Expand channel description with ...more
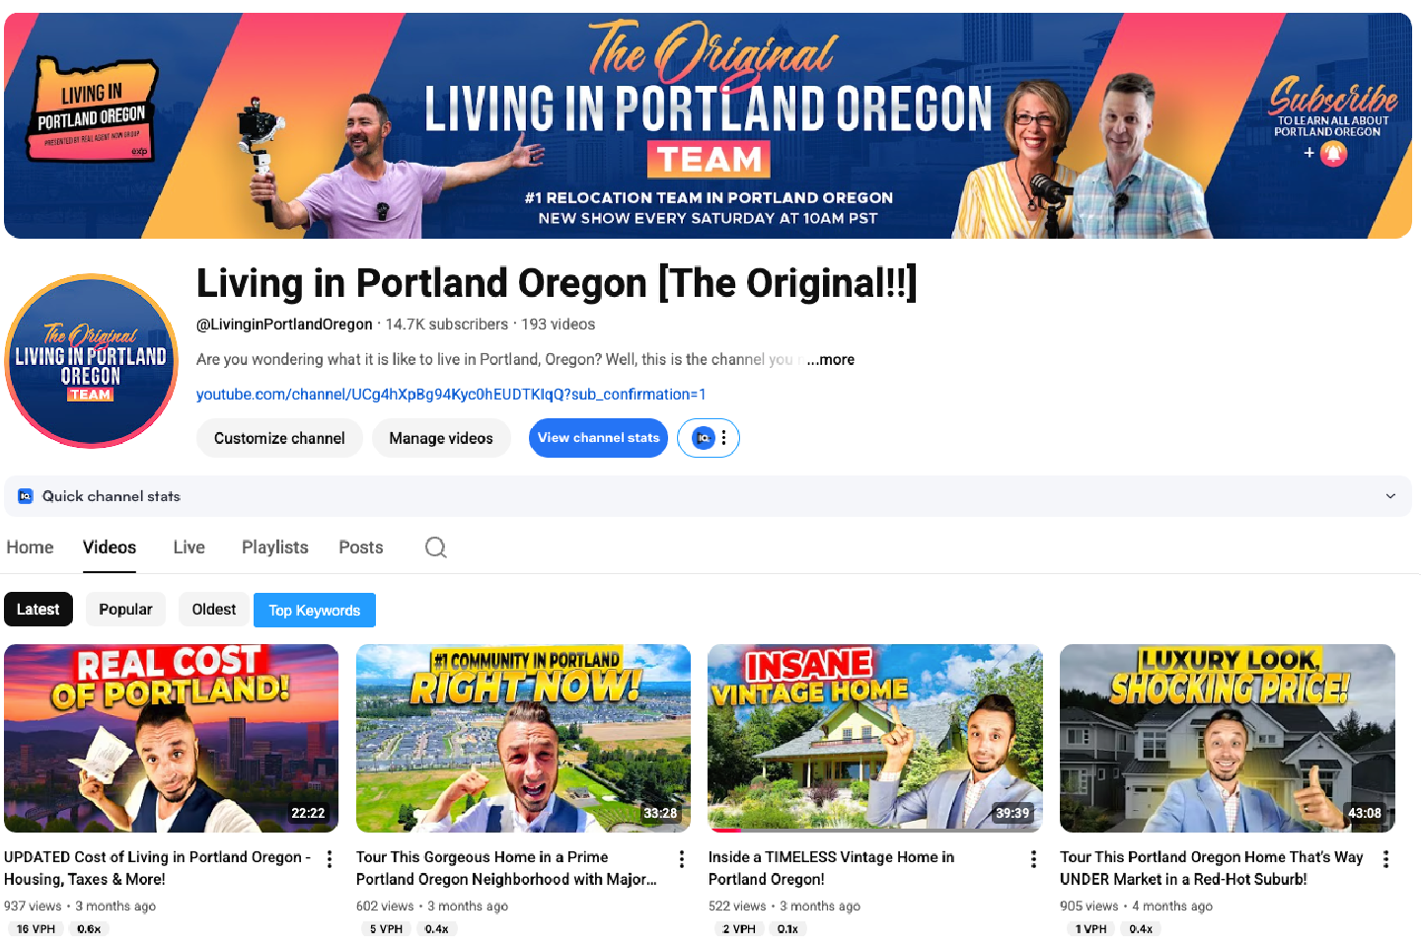1421x947 pixels. 831,360
